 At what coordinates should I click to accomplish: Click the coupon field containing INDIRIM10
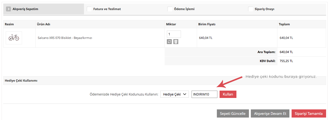tap(204, 94)
